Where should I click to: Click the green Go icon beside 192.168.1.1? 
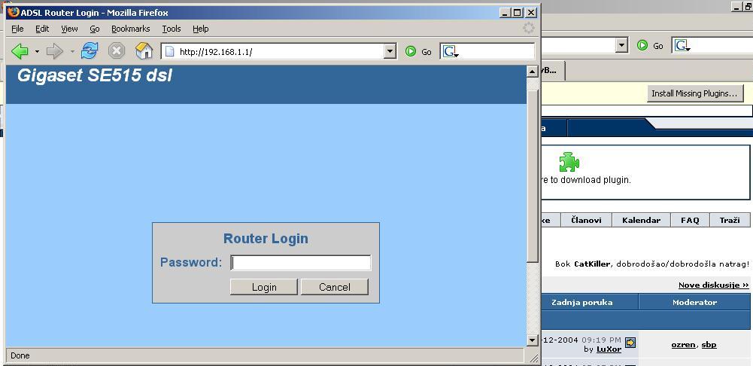pos(411,51)
